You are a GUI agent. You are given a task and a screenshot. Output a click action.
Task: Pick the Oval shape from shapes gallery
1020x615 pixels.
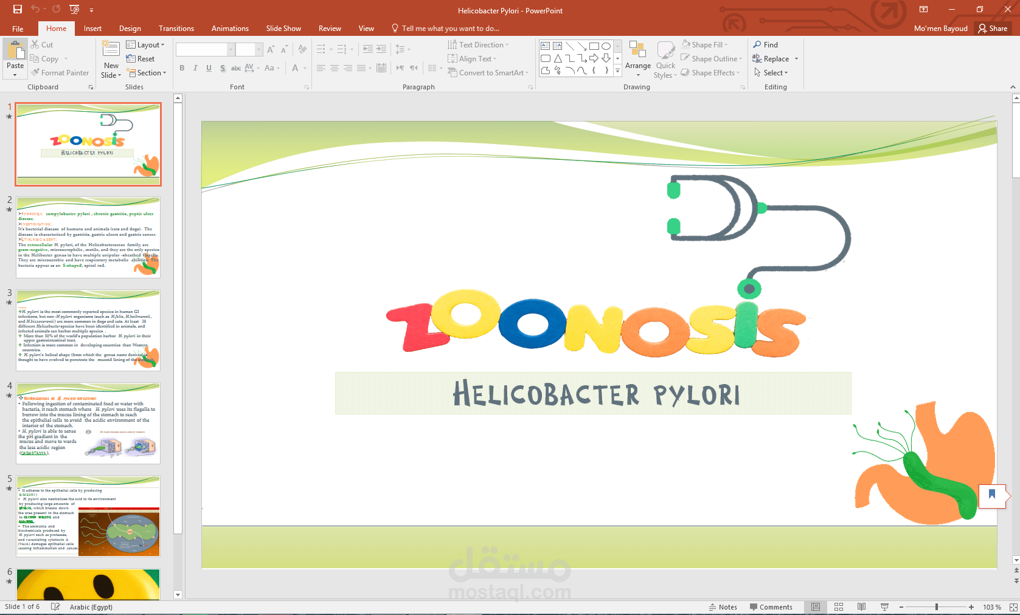click(606, 46)
